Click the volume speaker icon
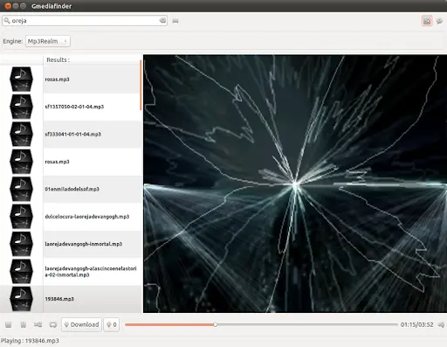Screen dimensions: 447x347 [x=441, y=324]
